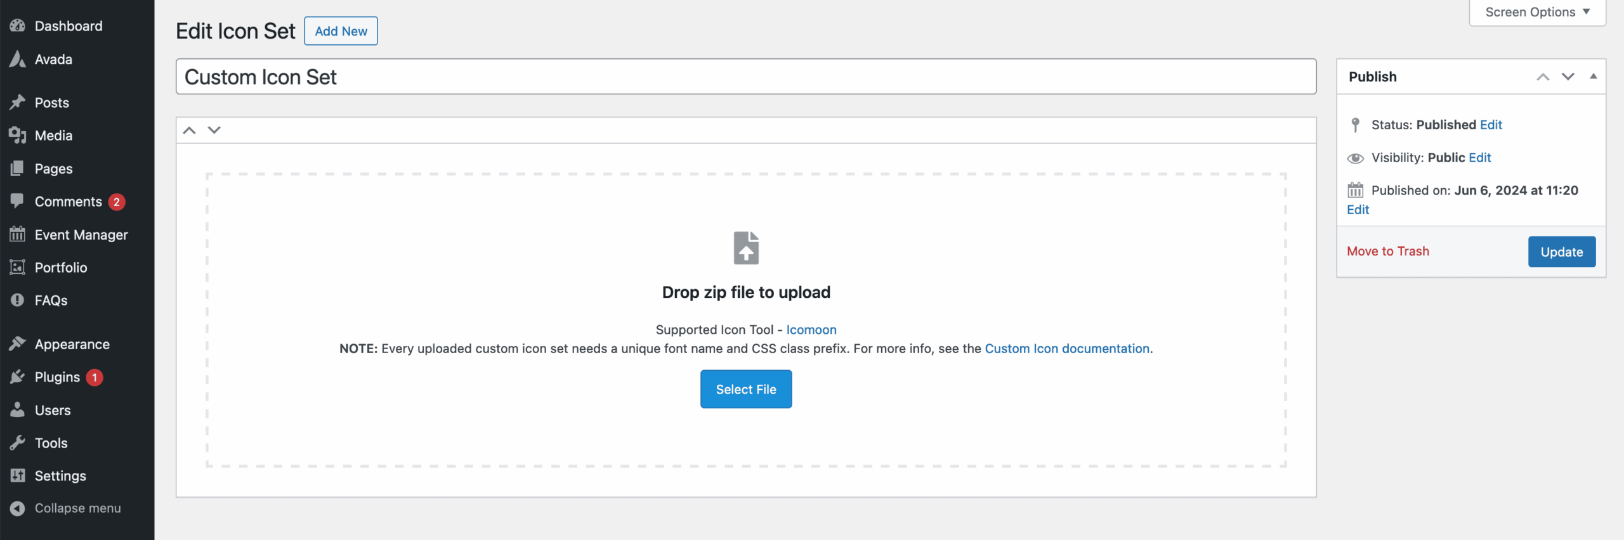Go to the Comments menu item
Image resolution: width=1624 pixels, height=540 pixels.
coord(68,202)
